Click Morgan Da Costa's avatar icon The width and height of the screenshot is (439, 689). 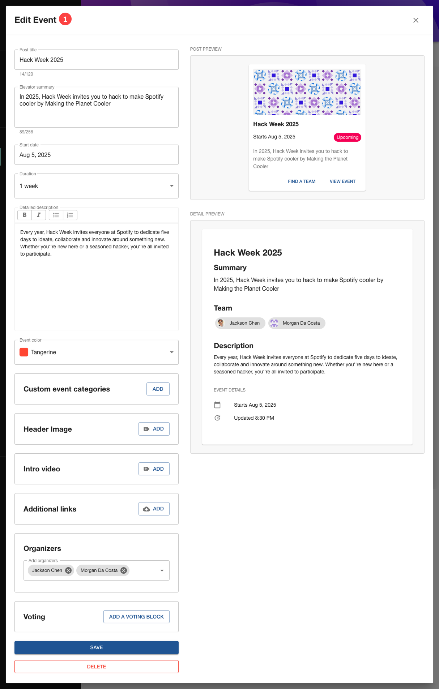tap(274, 323)
